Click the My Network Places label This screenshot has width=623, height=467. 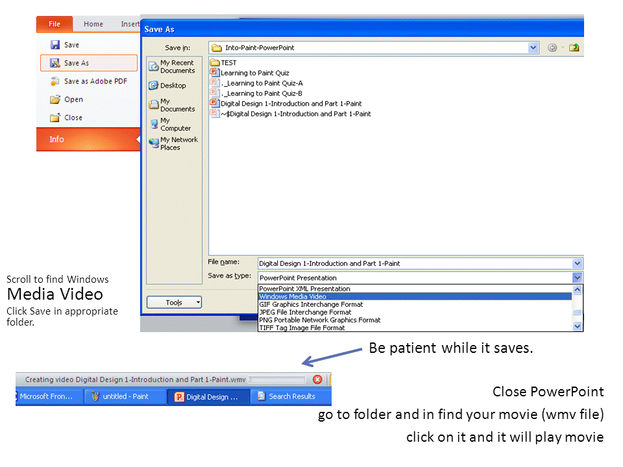coord(179,143)
